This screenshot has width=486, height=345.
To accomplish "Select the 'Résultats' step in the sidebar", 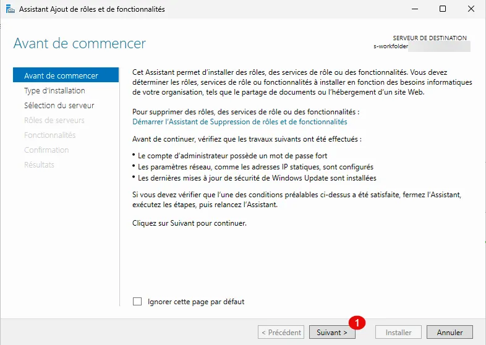I will [x=39, y=165].
